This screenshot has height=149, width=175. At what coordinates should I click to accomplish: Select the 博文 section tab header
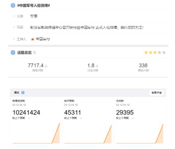click(x=17, y=93)
